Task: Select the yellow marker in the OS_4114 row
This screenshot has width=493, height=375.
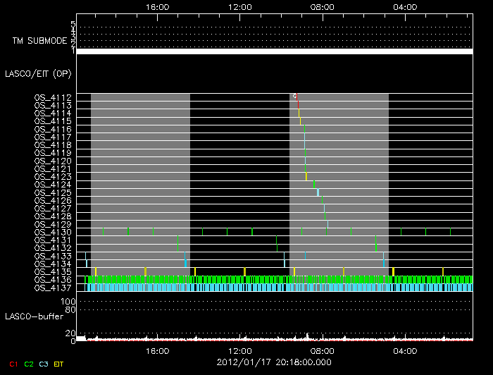Action: 299,113
